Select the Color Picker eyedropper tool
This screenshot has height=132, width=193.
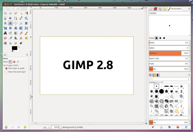click(x=21, y=18)
